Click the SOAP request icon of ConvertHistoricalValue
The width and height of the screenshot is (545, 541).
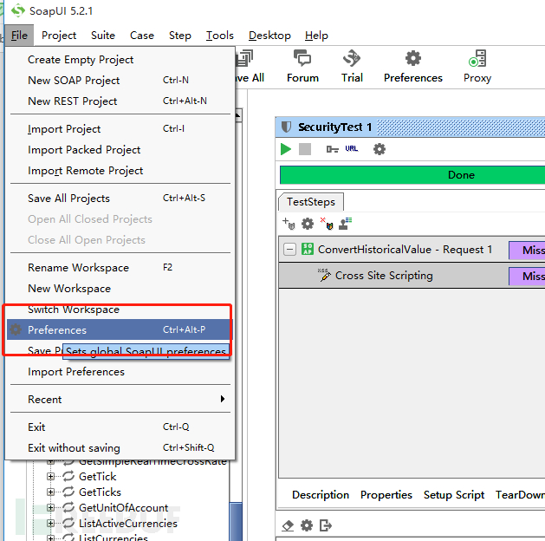(308, 249)
